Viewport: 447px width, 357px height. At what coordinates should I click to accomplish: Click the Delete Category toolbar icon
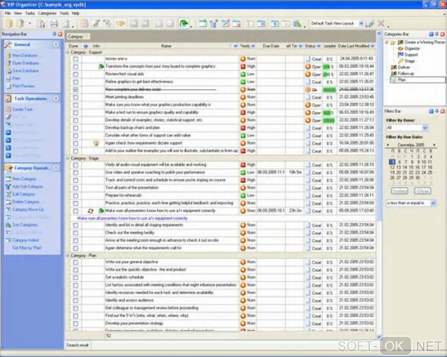[x=236, y=23]
